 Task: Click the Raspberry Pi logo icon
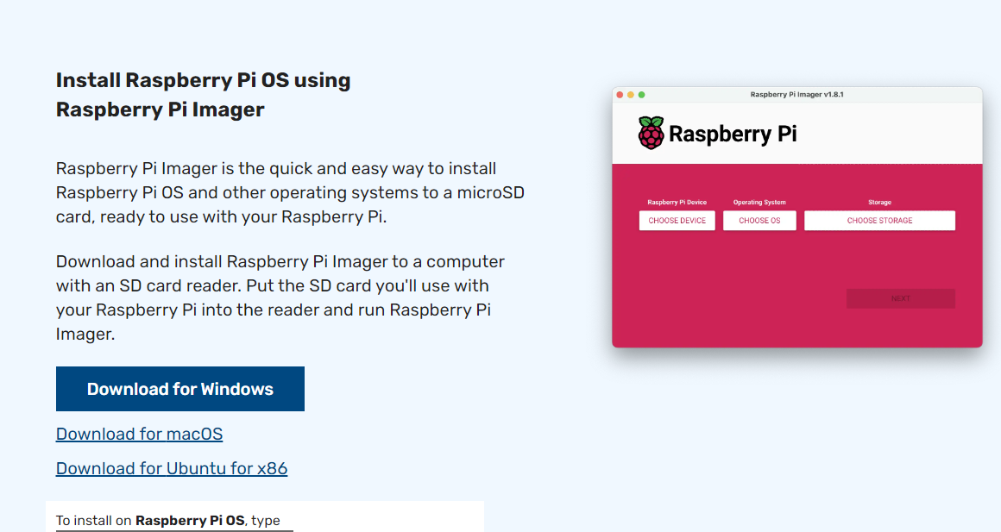pos(651,133)
